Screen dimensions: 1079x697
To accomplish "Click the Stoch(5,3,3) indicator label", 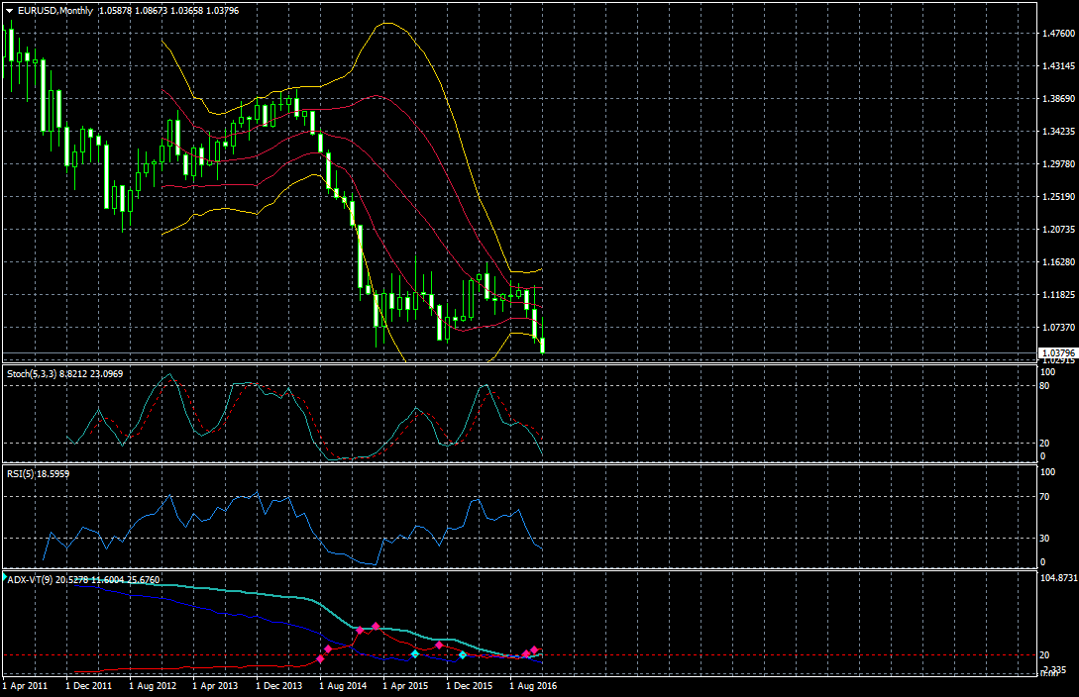I will click(32, 374).
